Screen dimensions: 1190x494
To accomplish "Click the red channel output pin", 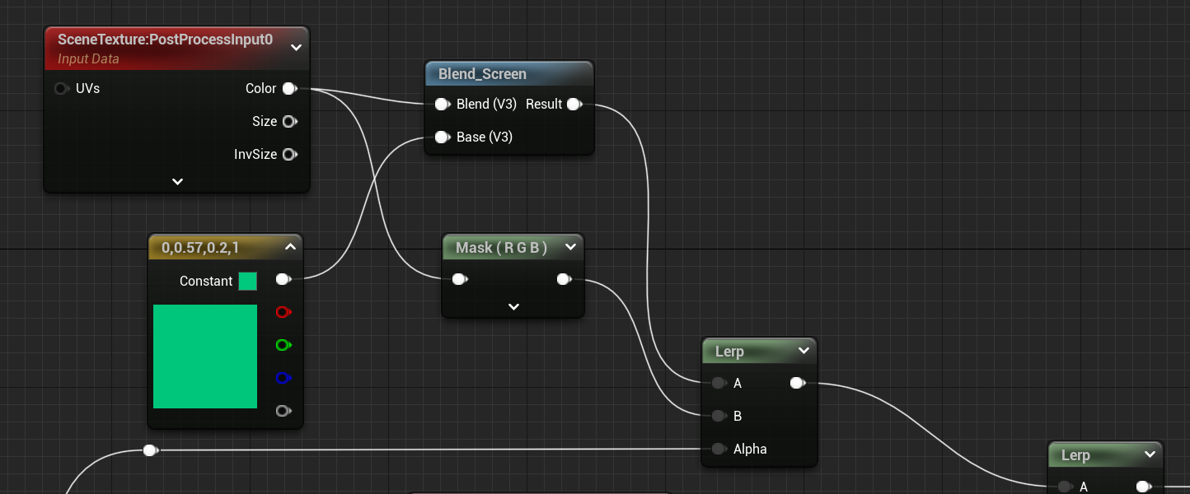I will (x=283, y=313).
